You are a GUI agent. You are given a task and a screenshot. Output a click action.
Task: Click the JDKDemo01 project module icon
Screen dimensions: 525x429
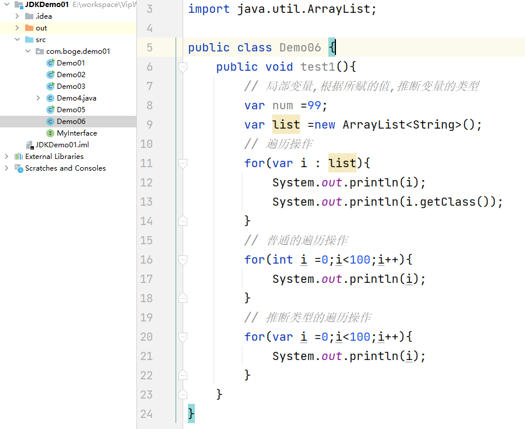click(x=19, y=5)
